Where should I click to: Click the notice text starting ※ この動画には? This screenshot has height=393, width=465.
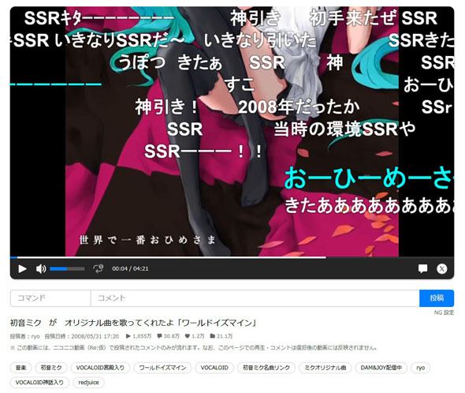point(194,347)
